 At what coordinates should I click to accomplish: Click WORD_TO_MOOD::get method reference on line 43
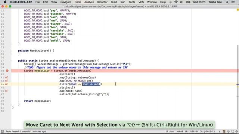pyautogui.click(x=79, y=81)
